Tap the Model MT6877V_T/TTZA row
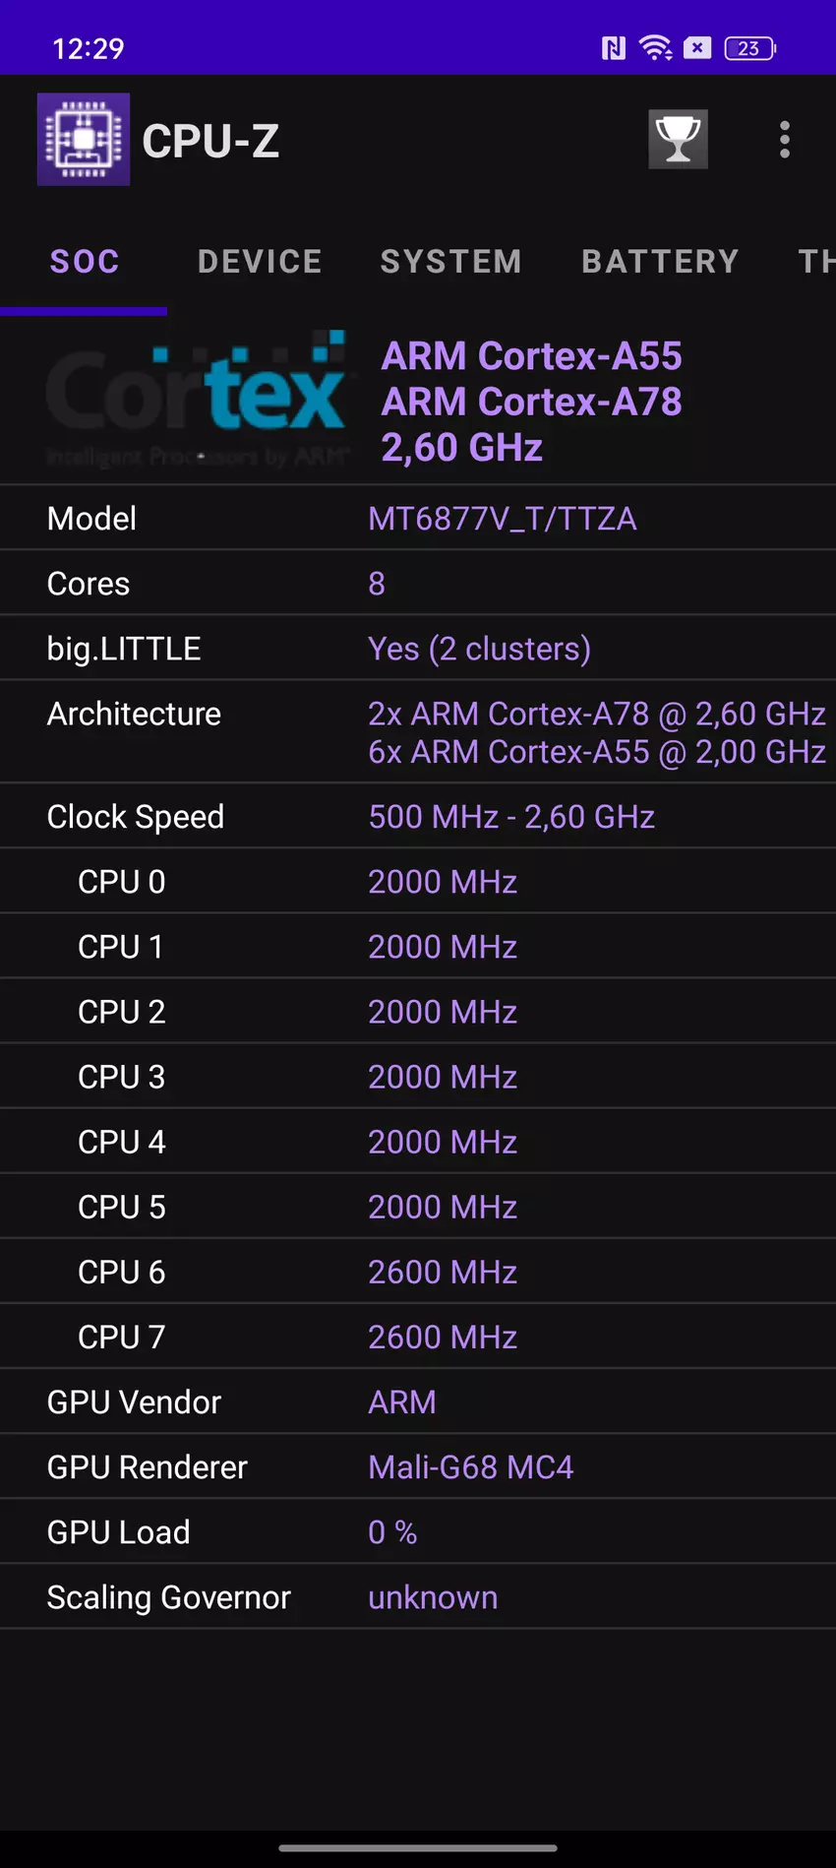Image resolution: width=836 pixels, height=1868 pixels. coord(418,519)
